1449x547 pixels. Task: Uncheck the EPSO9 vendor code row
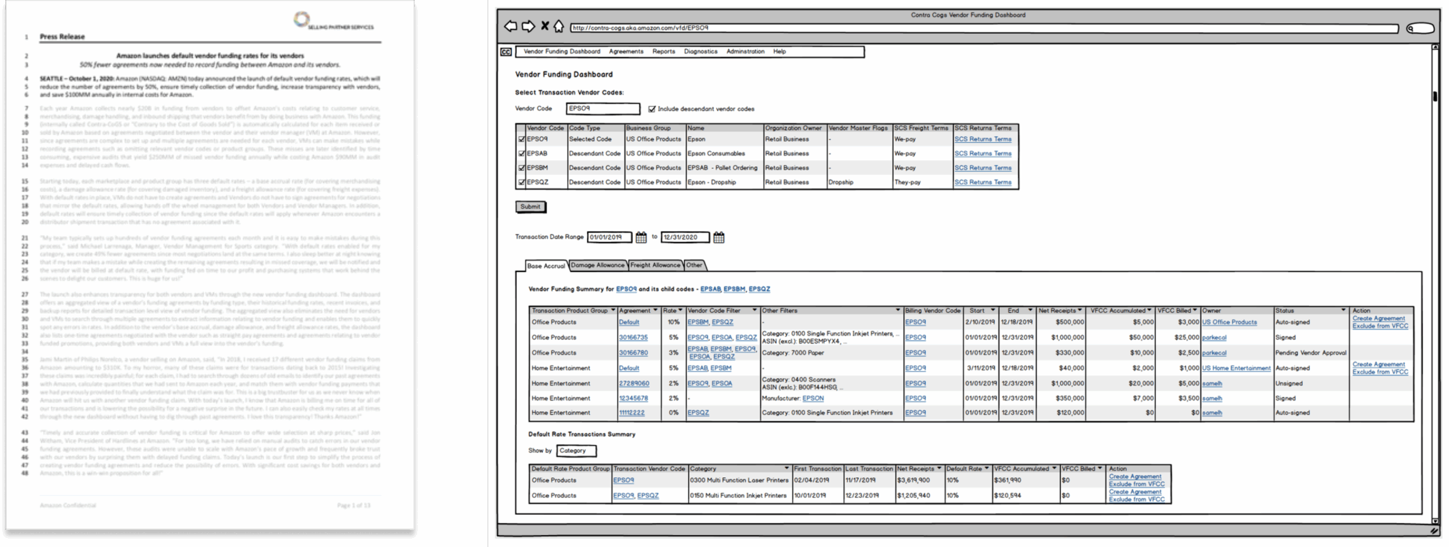521,139
